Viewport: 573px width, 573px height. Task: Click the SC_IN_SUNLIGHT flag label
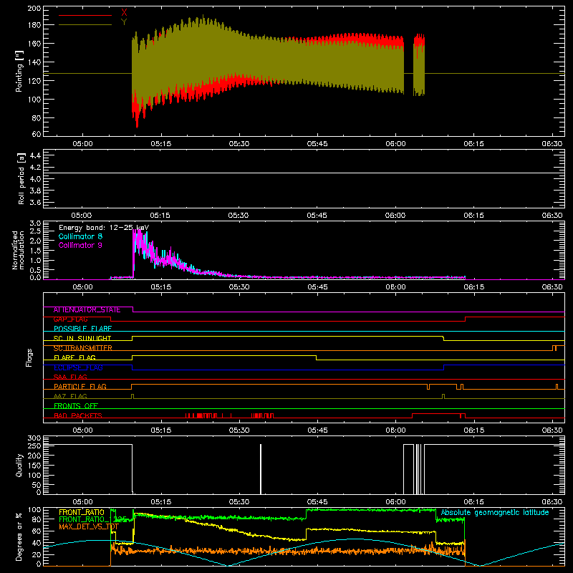click(x=82, y=338)
